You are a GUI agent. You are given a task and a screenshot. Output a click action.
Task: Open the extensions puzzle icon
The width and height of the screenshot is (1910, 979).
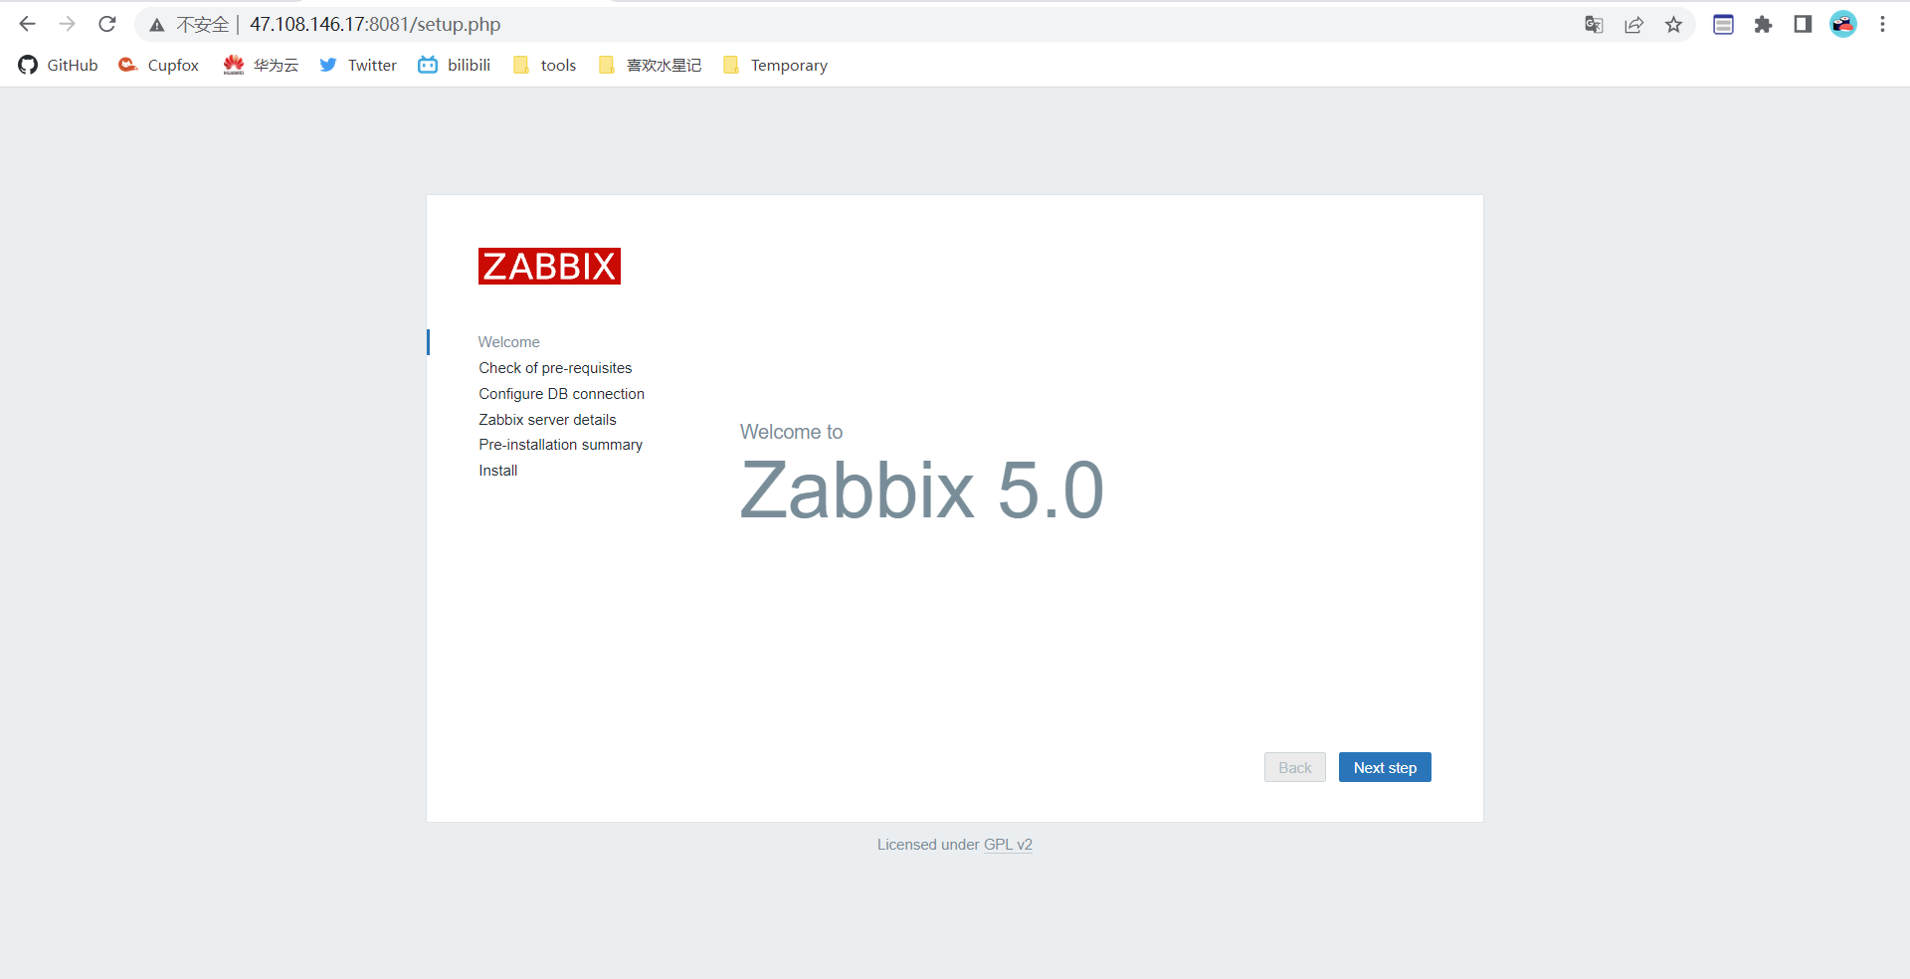(x=1763, y=25)
